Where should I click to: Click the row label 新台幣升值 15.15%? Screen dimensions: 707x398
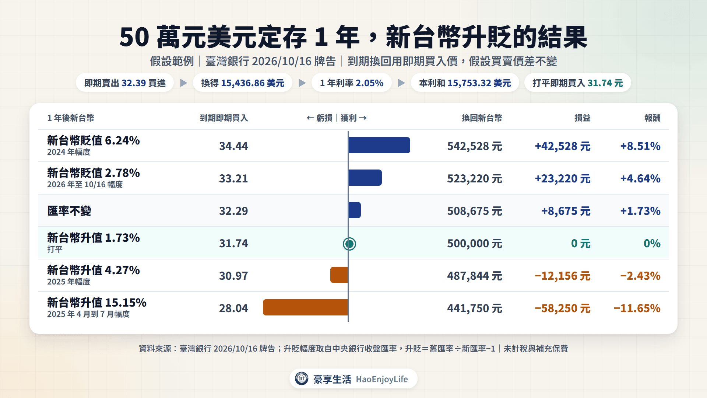tap(97, 303)
